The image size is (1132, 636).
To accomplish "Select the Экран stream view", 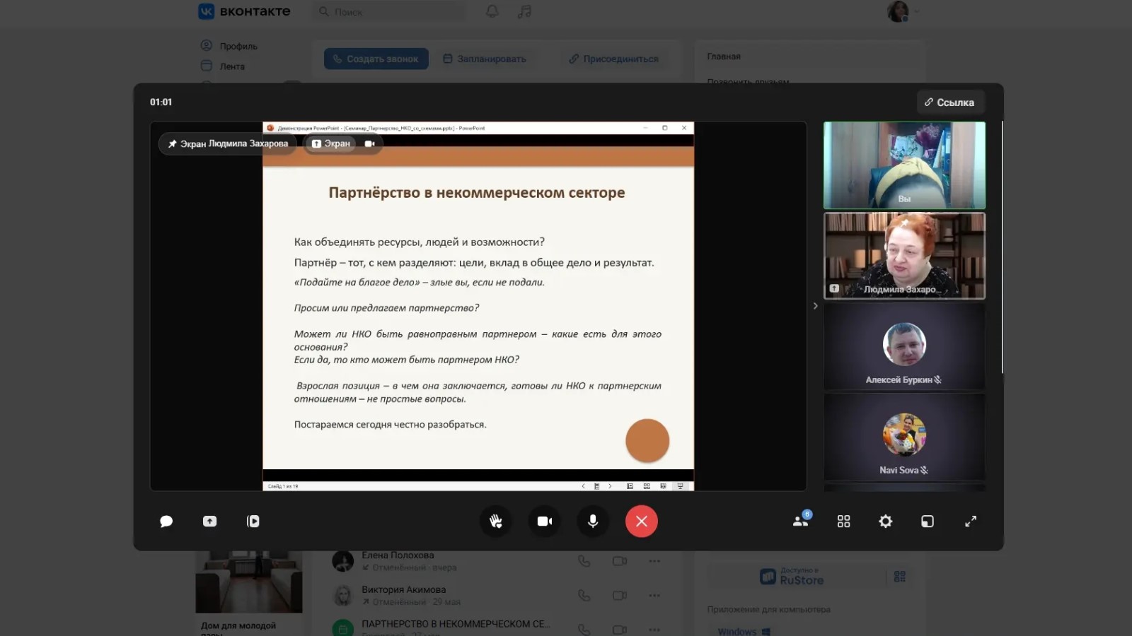I will click(331, 143).
